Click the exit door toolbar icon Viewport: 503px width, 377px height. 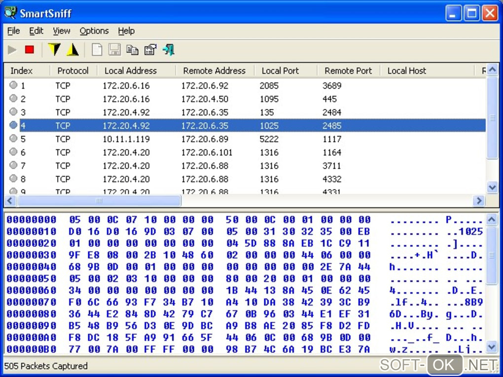pos(169,50)
